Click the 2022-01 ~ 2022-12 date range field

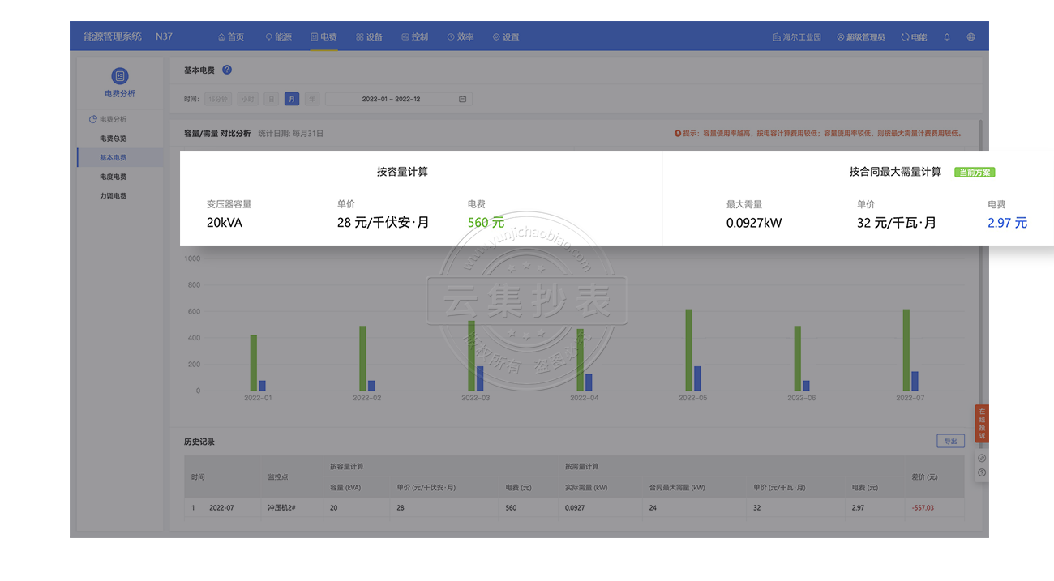[391, 99]
